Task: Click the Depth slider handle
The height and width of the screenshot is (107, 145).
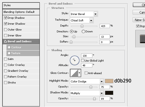Action: (x=82, y=26)
